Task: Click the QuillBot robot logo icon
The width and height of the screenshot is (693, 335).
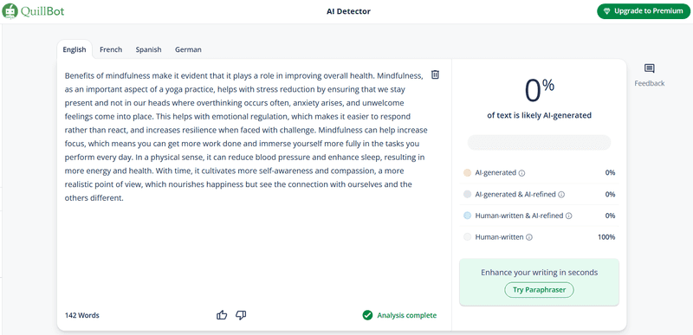Action: tap(10, 10)
